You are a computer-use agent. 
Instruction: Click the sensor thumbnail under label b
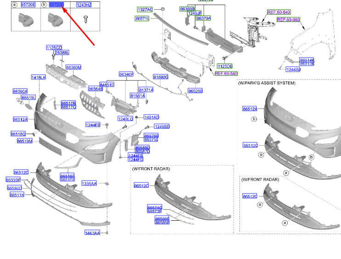(56, 20)
